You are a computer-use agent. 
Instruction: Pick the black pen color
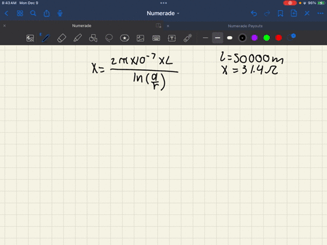[243, 38]
